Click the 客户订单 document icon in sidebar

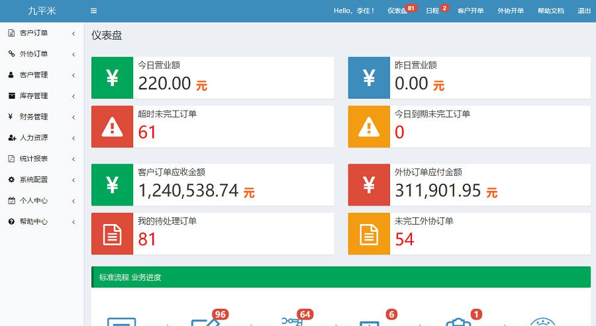click(11, 32)
